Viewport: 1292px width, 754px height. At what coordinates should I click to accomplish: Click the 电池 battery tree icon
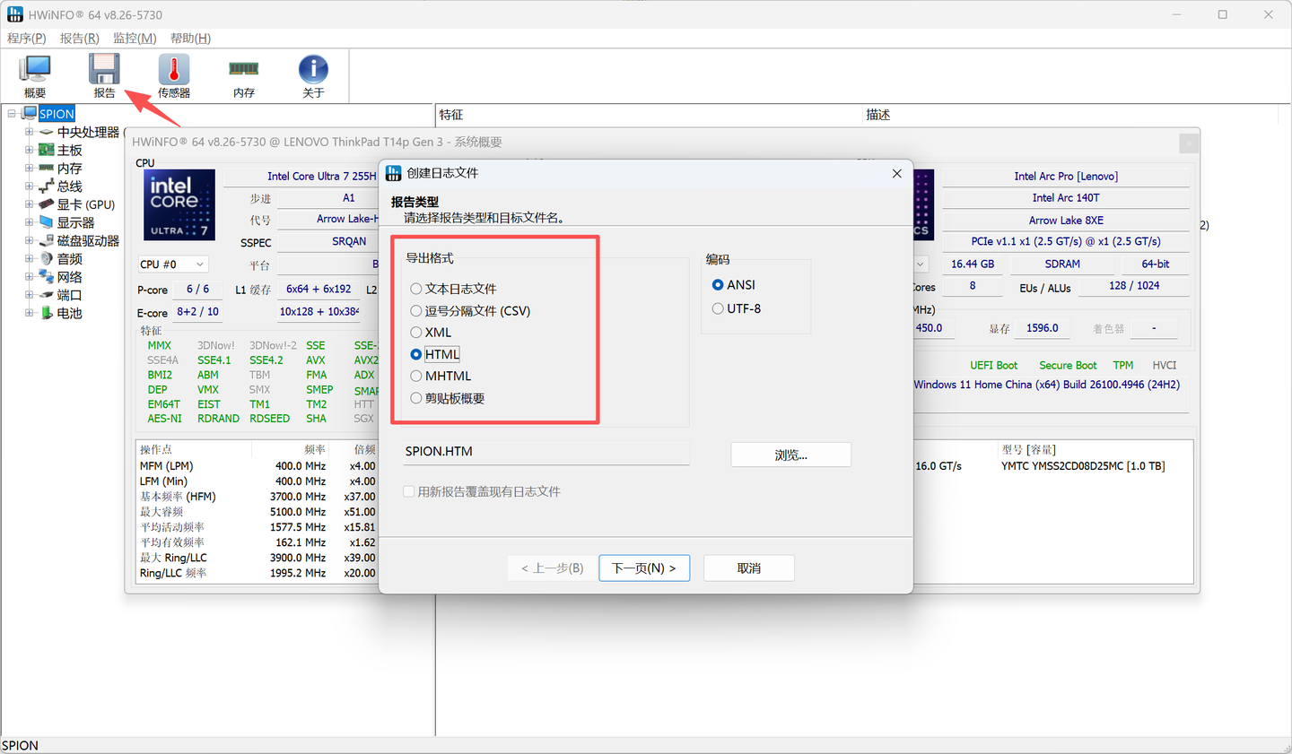point(47,313)
